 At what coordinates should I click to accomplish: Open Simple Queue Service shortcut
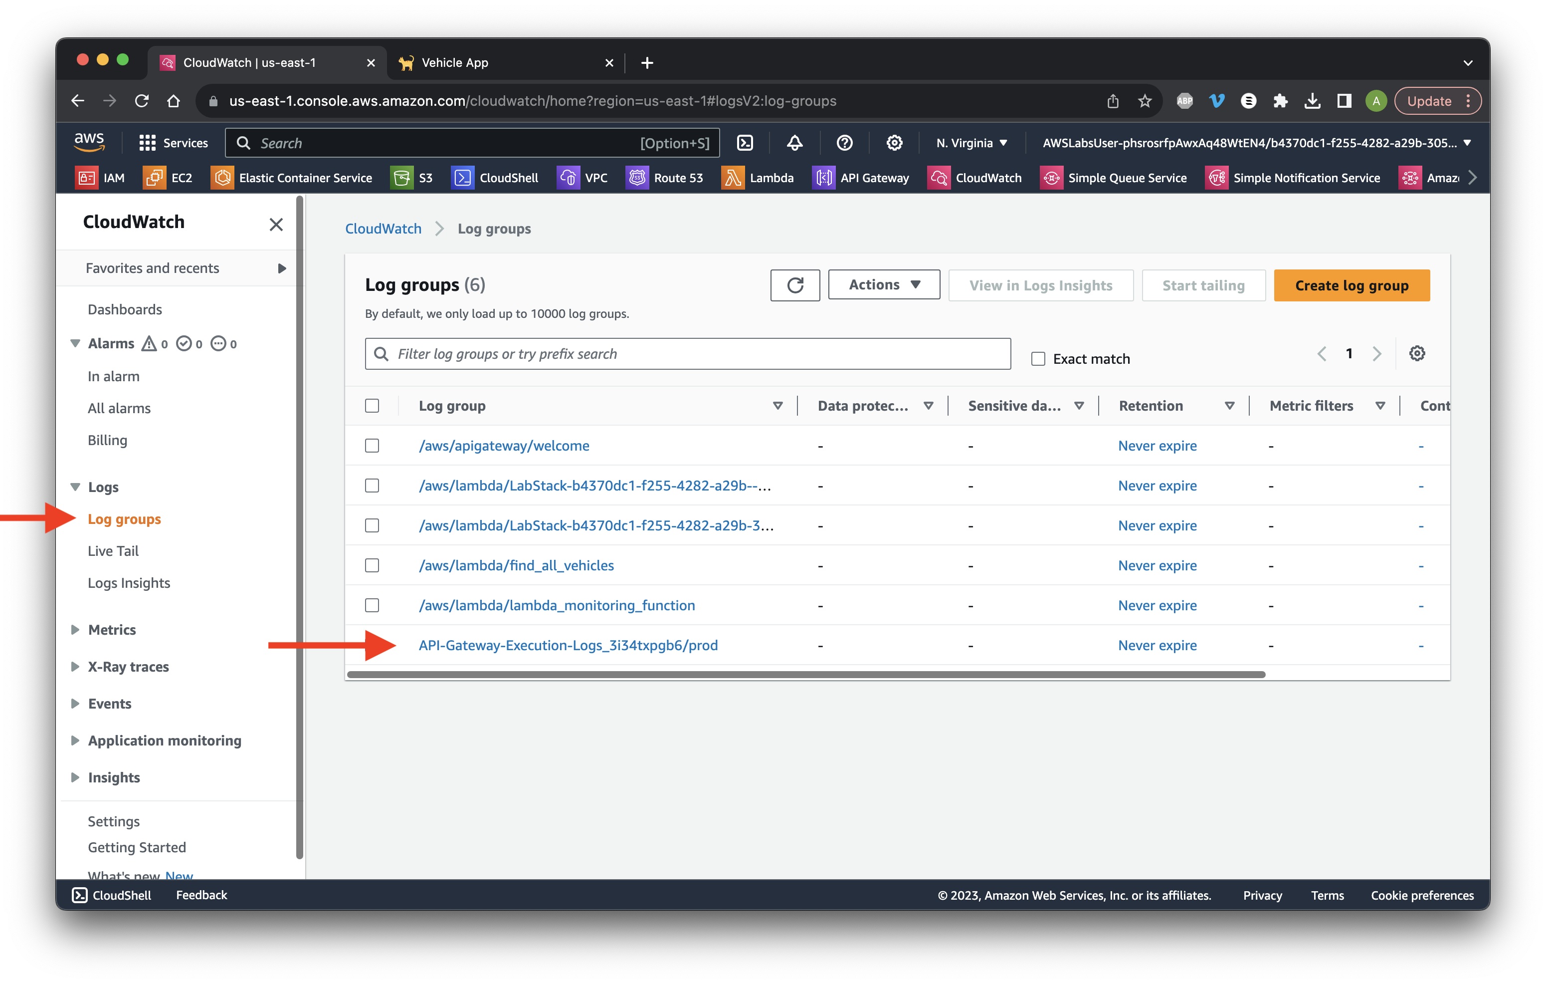click(1113, 178)
